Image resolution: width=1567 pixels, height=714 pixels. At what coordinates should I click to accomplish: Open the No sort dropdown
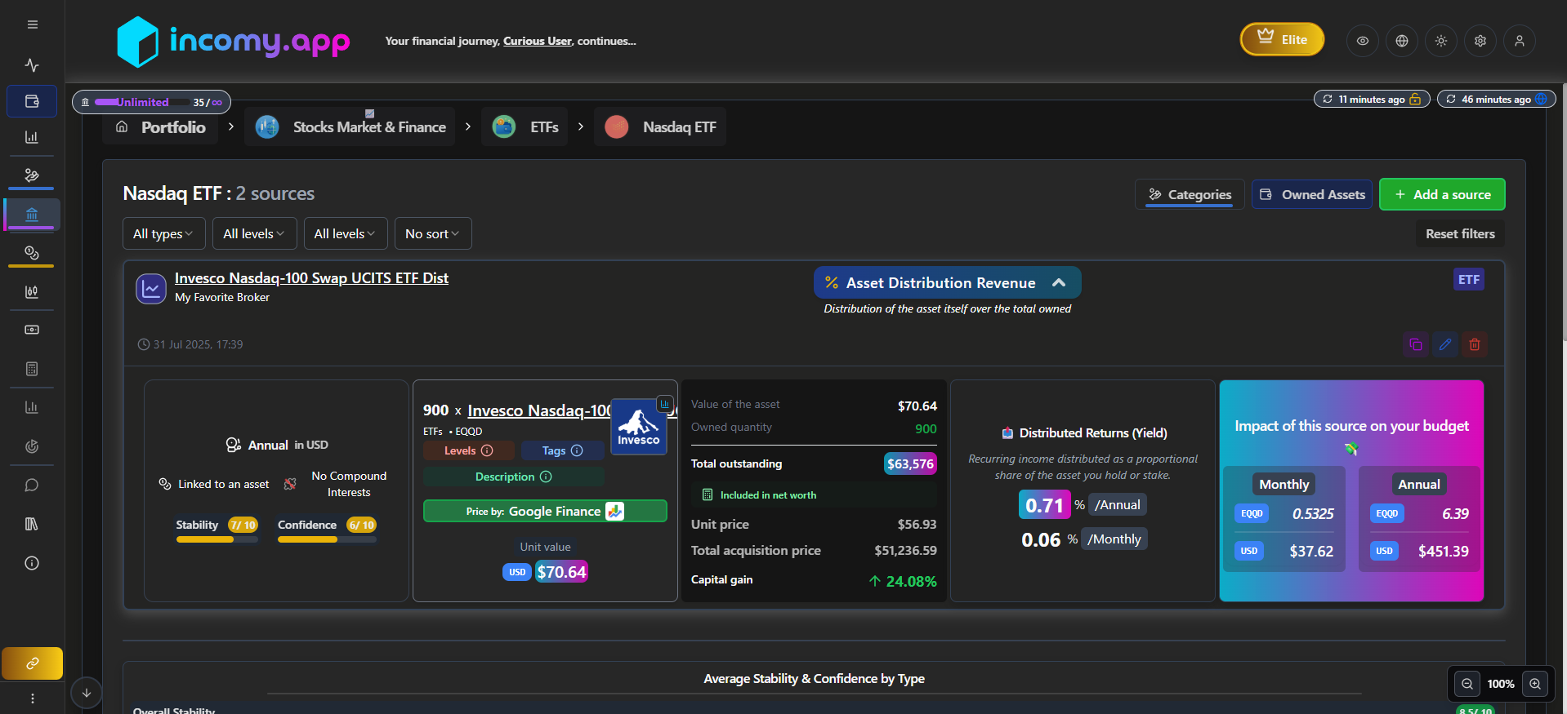click(x=433, y=233)
